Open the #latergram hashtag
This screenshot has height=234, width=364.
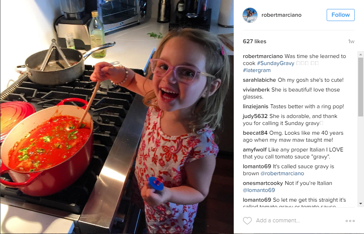[x=257, y=70]
